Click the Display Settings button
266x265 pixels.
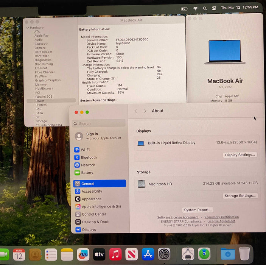[240, 155]
